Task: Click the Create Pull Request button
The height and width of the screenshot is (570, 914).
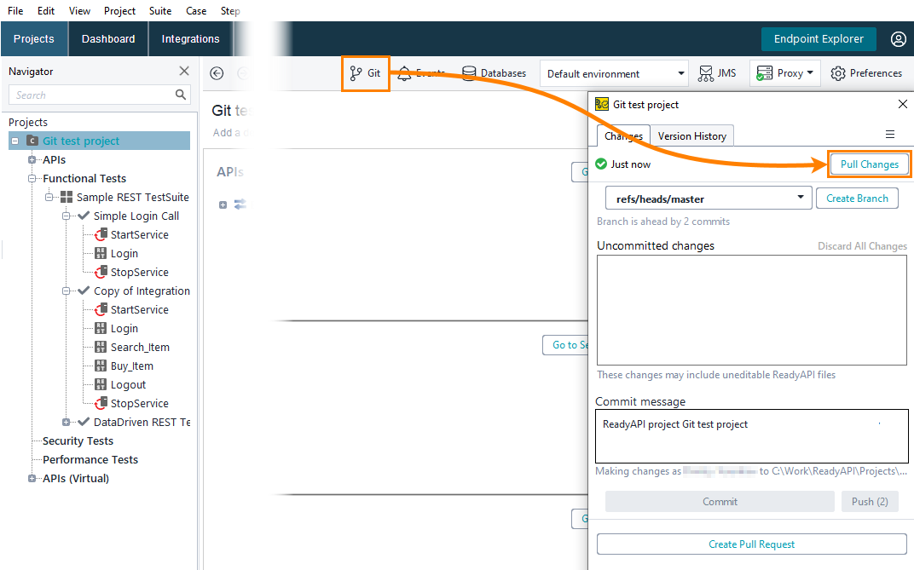Action: pyautogui.click(x=751, y=544)
